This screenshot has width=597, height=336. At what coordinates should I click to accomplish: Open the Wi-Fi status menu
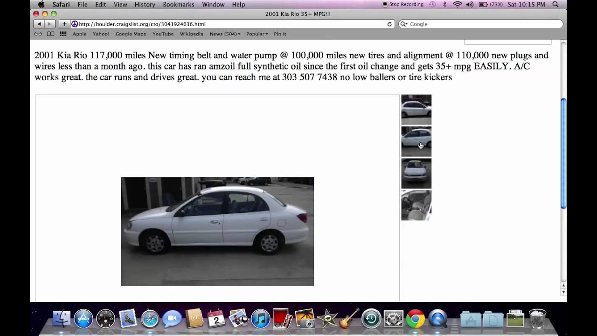tap(457, 4)
